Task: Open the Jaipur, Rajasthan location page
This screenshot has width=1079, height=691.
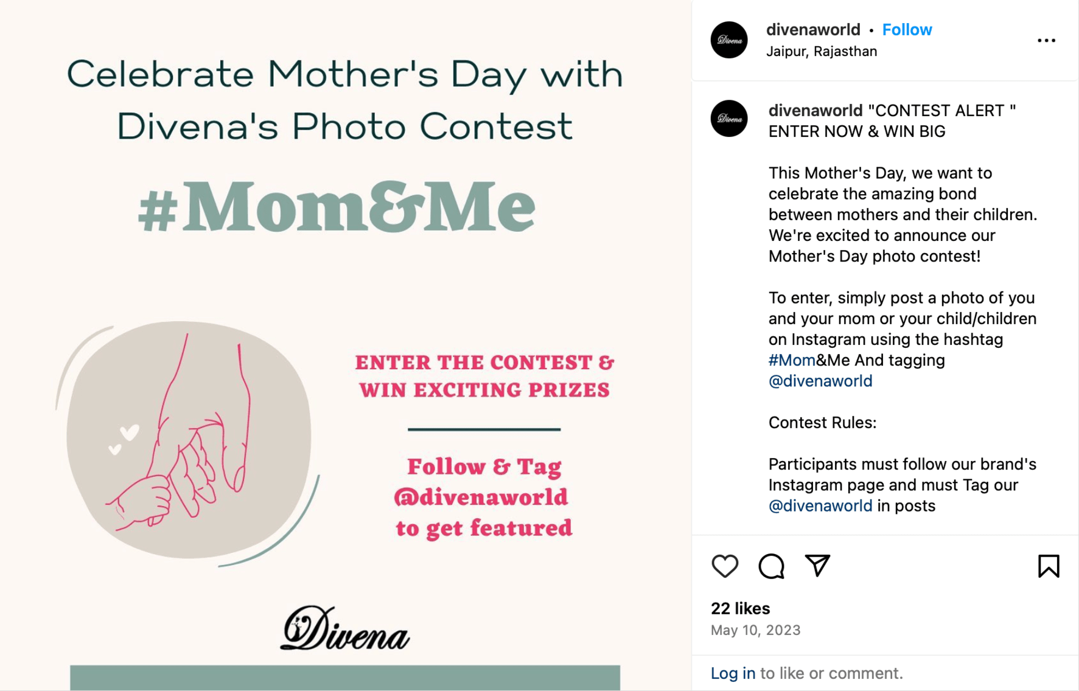Action: pyautogui.click(x=822, y=51)
